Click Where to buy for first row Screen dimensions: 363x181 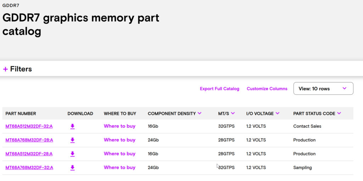[x=119, y=126]
